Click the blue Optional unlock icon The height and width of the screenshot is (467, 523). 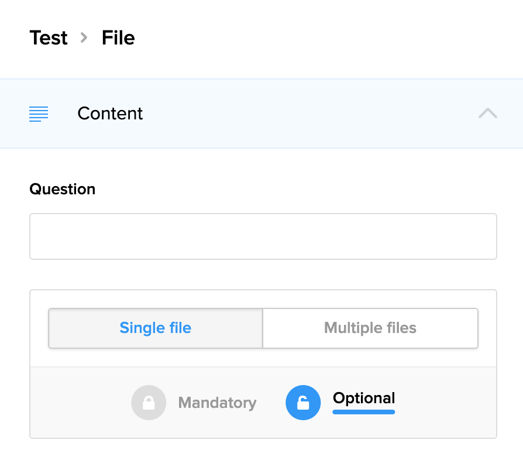tap(303, 403)
